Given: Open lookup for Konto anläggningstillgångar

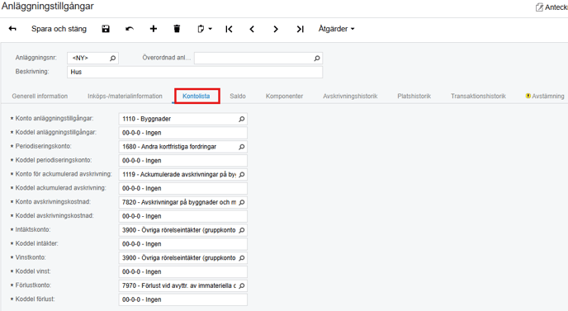Looking at the screenshot, I should (x=242, y=119).
